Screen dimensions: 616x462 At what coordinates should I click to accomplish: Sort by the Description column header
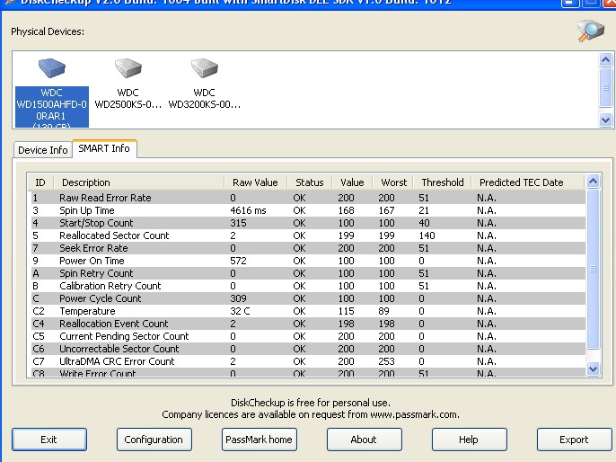(x=139, y=182)
